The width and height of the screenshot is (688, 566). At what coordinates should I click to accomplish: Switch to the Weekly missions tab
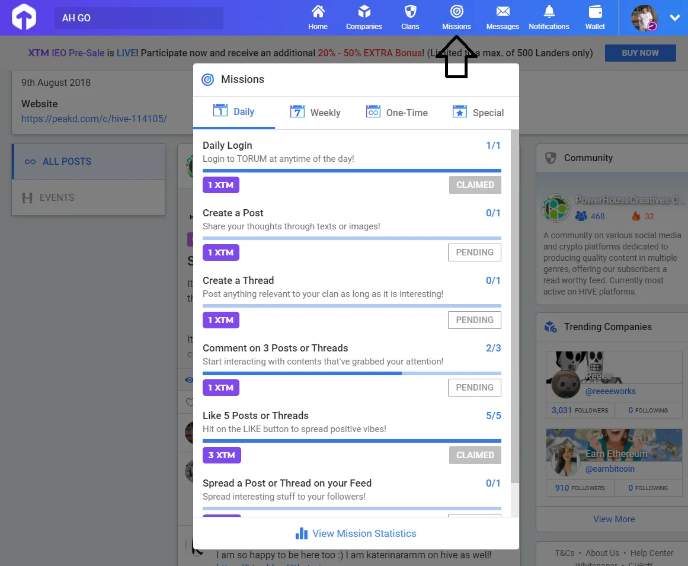315,113
